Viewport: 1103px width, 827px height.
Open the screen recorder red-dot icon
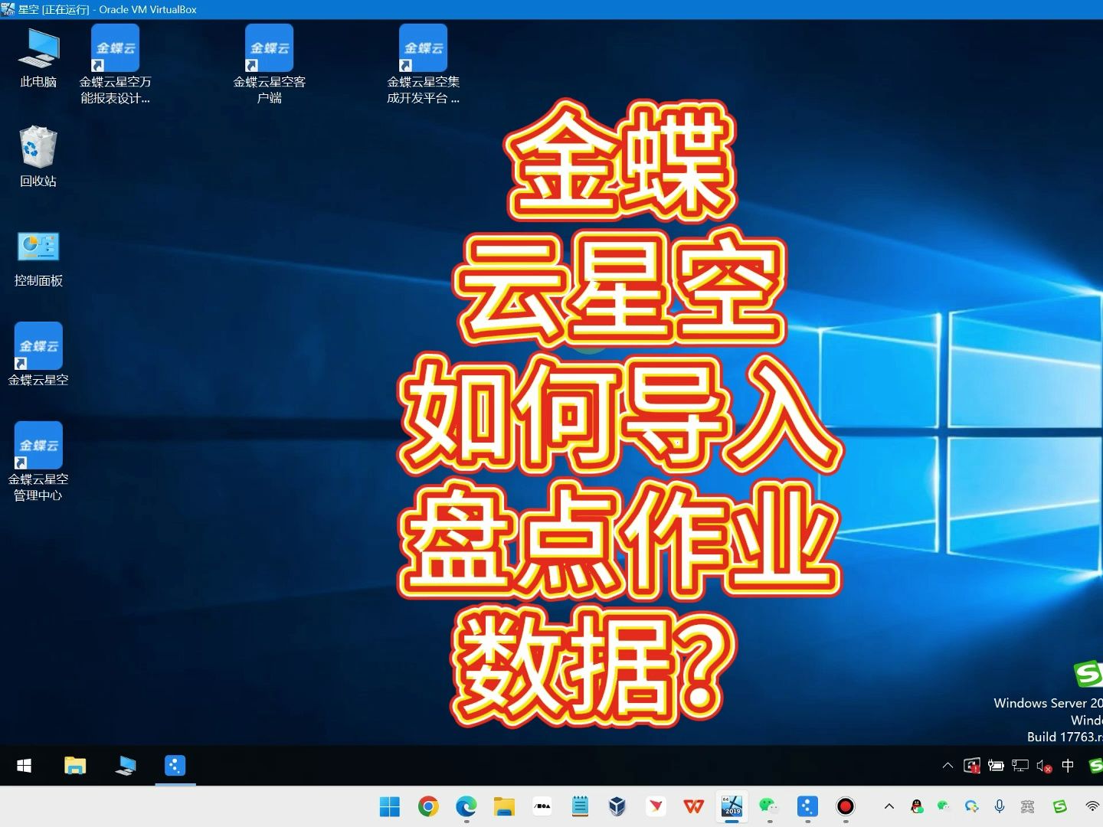[x=846, y=806]
